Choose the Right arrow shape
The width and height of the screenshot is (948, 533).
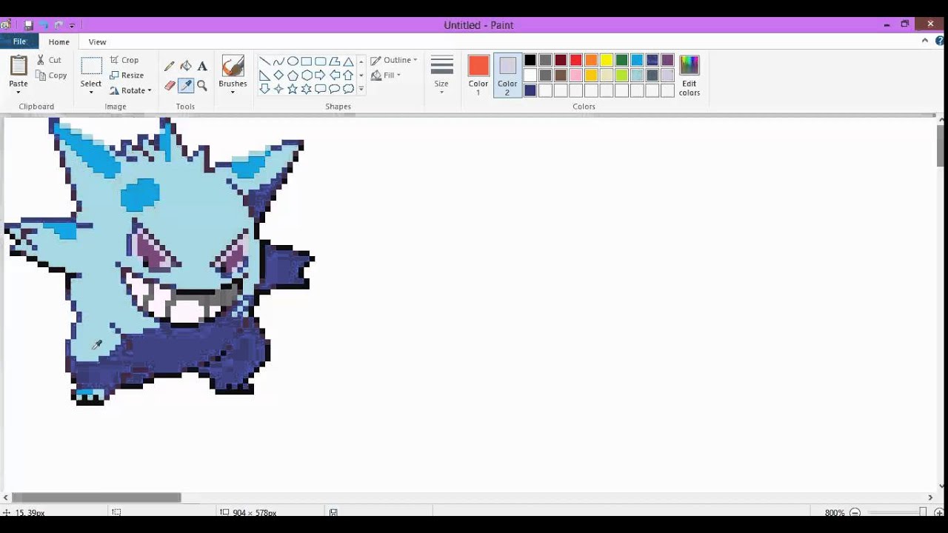[x=321, y=76]
